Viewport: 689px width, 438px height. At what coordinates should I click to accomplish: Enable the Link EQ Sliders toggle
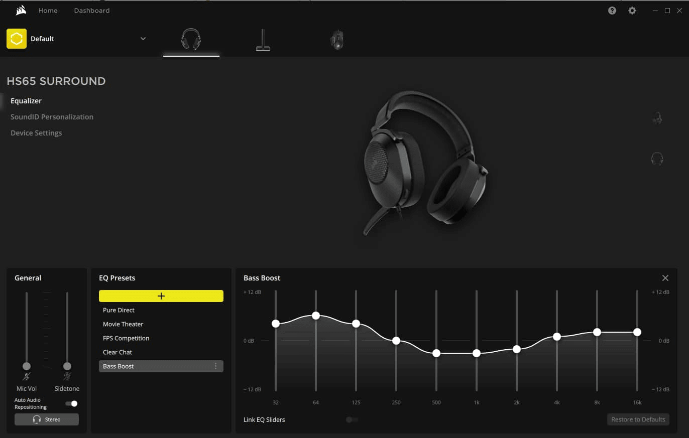(352, 419)
